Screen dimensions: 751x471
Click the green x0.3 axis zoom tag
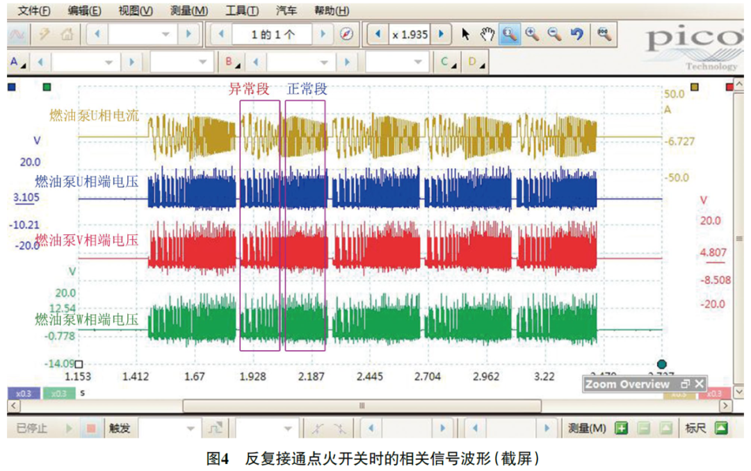[x=58, y=393]
